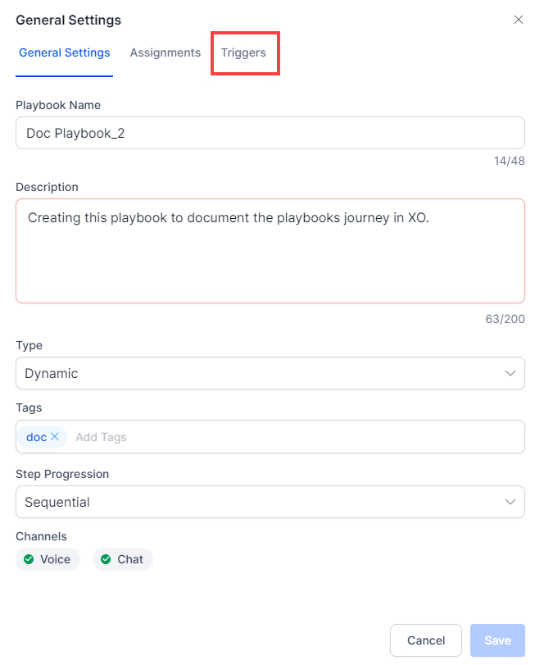This screenshot has height=665, width=535.
Task: Click the Voice channel green check icon
Action: pos(29,559)
